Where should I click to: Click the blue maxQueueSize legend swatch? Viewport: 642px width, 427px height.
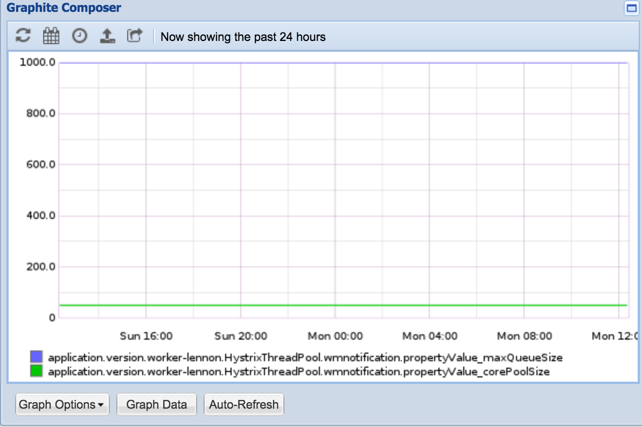coord(37,356)
